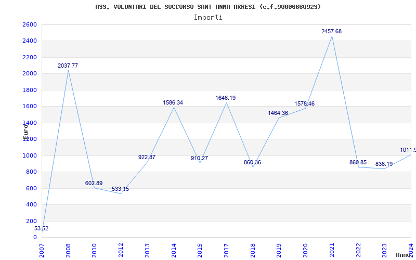This screenshot has width=416, height=260.
Task: Click the year 2019 axis label
Action: (x=279, y=250)
